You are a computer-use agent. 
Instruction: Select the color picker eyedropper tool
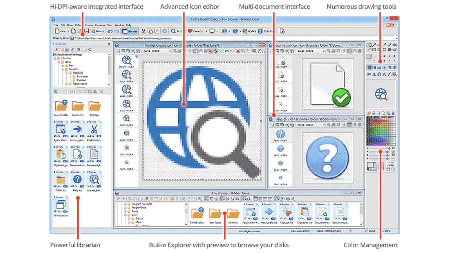click(x=374, y=45)
